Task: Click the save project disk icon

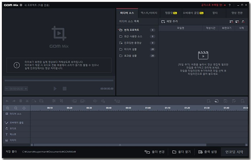Action: tap(226, 101)
